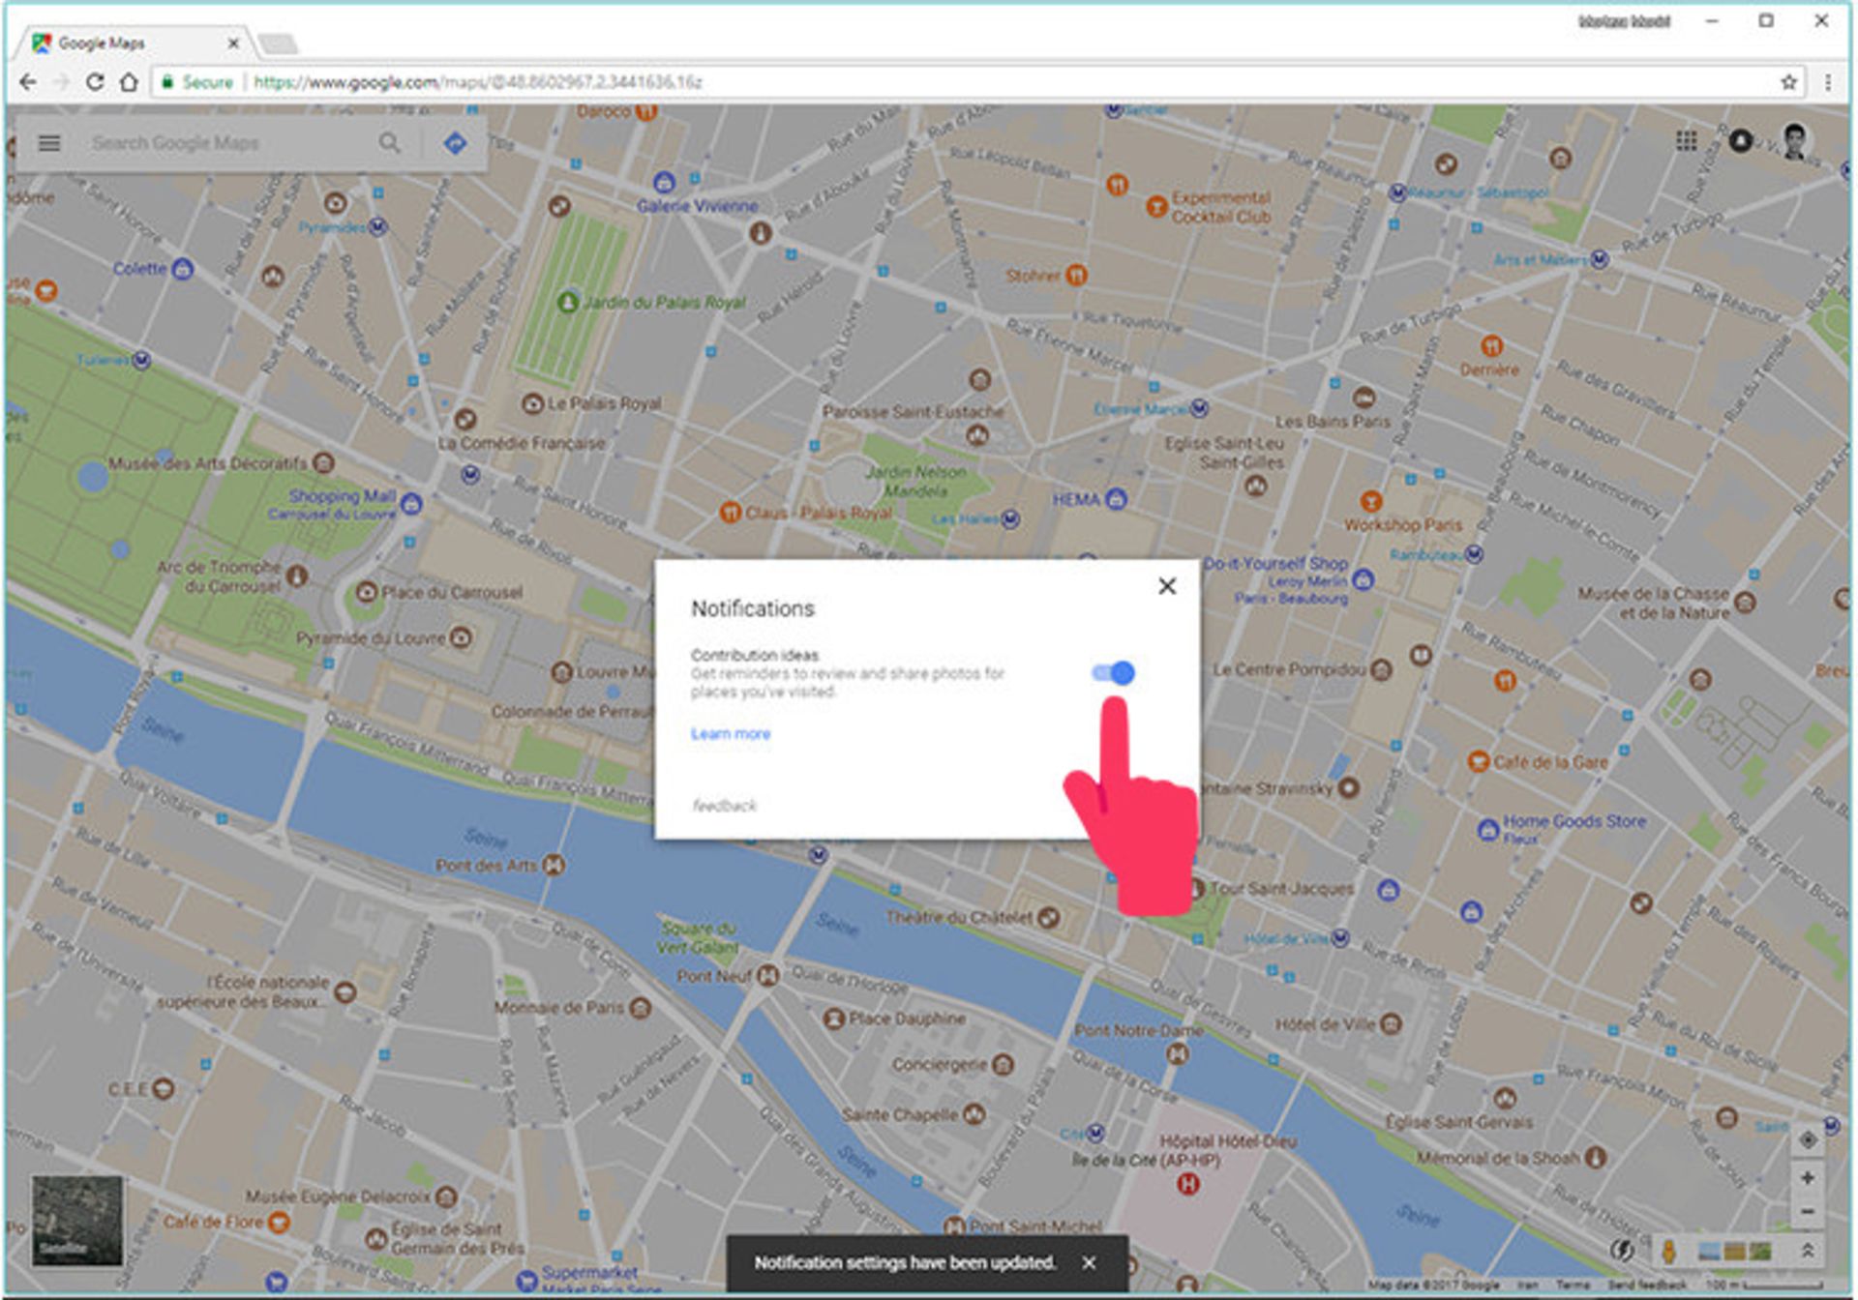This screenshot has height=1300, width=1858.
Task: Zoom in on the map
Action: [x=1807, y=1178]
